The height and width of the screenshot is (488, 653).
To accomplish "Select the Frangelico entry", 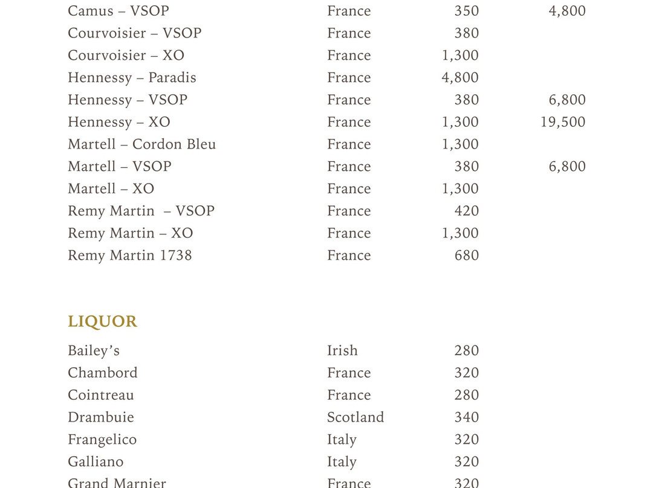I will (x=102, y=440).
